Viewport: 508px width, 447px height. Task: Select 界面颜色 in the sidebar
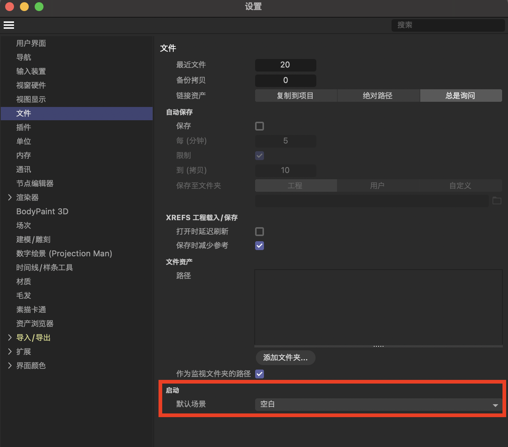(x=31, y=365)
